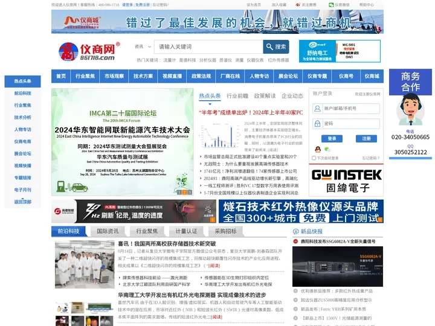Click 欢迎注册仪商网 link
435x326 pixels.
click(x=367, y=94)
